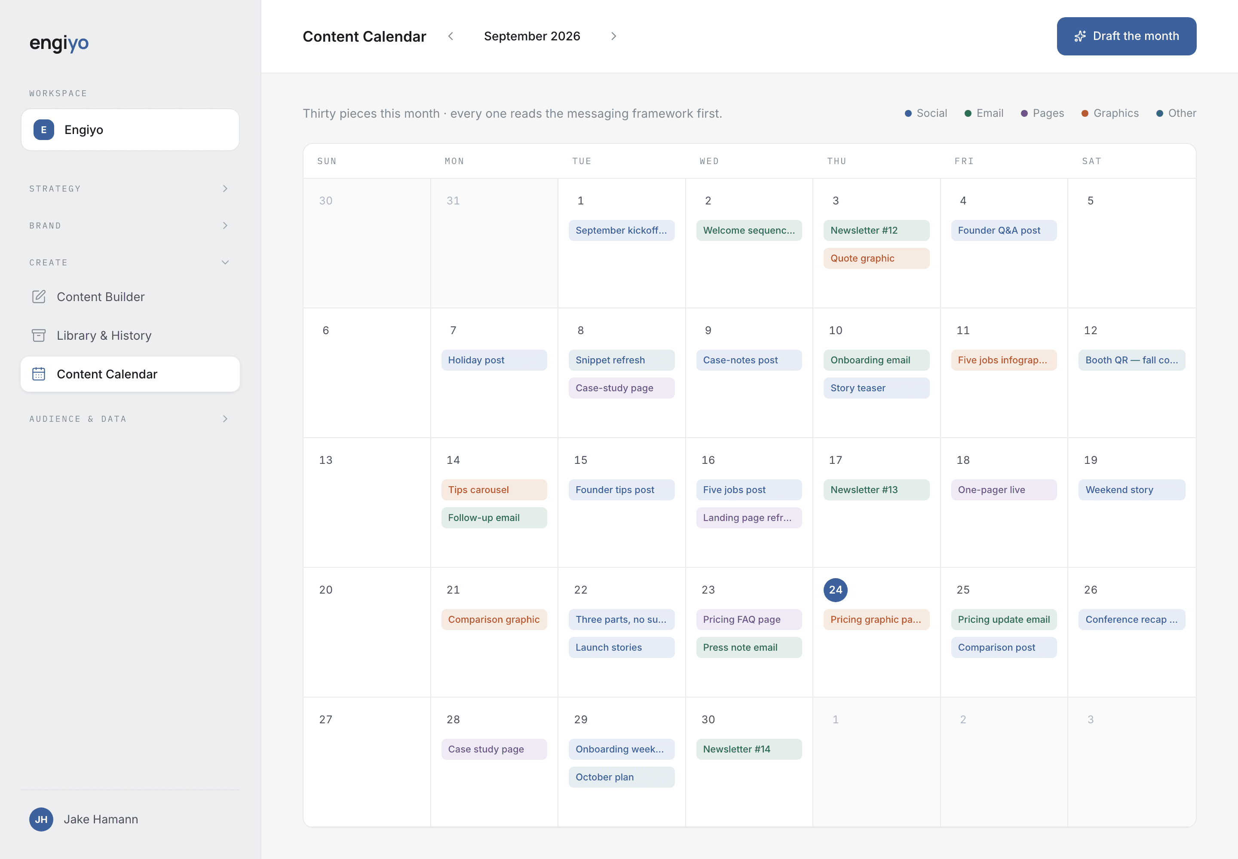This screenshot has width=1238, height=859.
Task: Click Draft the month button
Action: [1127, 36]
